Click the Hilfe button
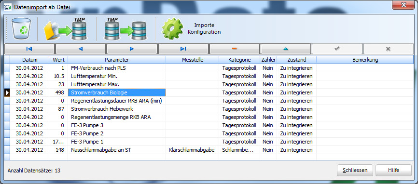 [393, 170]
